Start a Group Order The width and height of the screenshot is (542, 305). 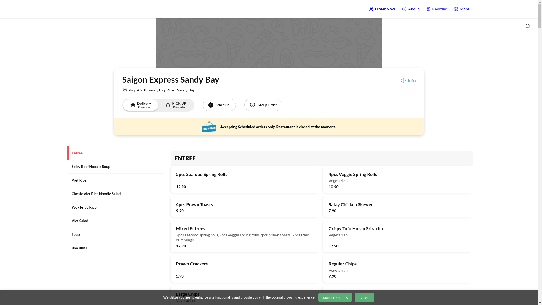(x=263, y=105)
